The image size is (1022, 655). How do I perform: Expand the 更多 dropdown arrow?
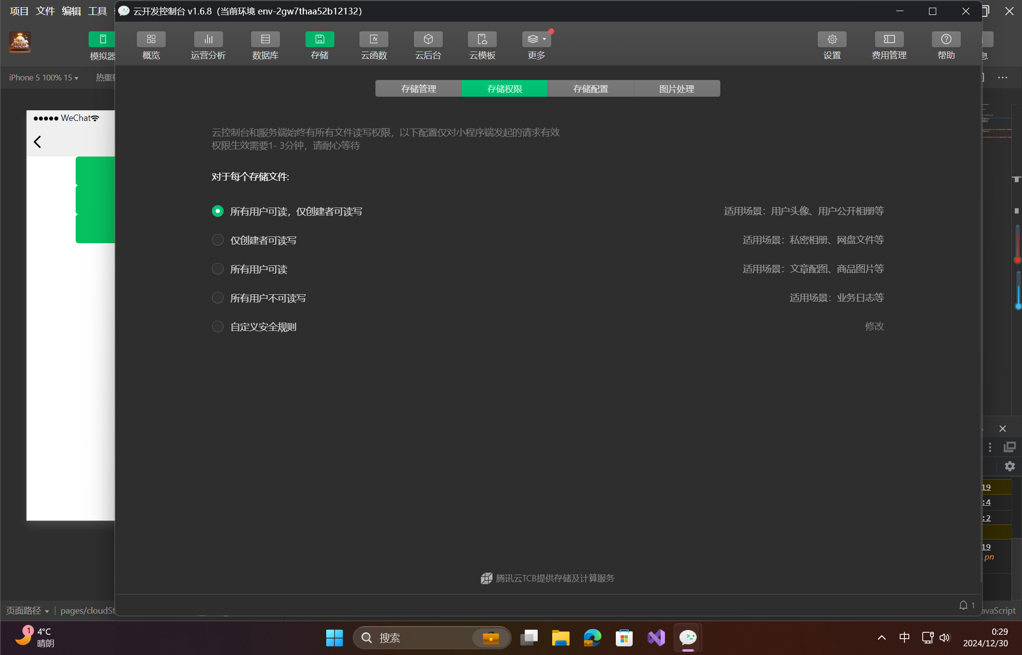point(545,39)
